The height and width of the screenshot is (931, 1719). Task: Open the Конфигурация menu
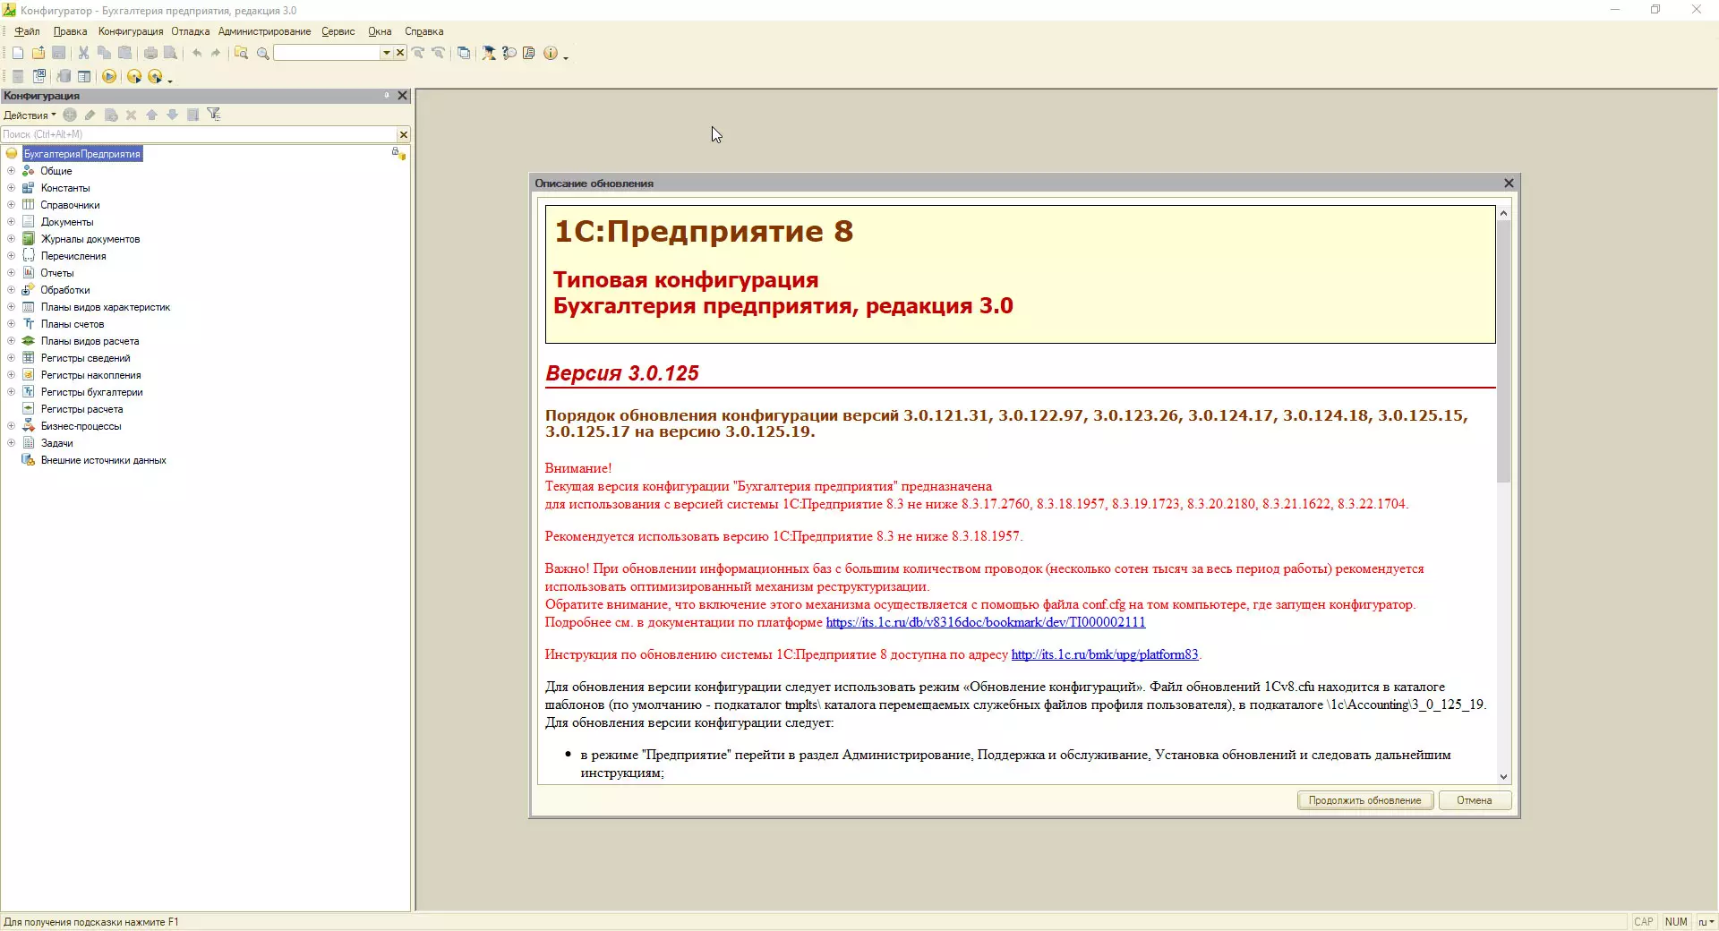pyautogui.click(x=131, y=31)
